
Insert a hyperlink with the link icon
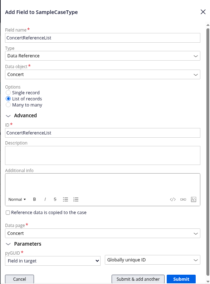tap(183, 199)
